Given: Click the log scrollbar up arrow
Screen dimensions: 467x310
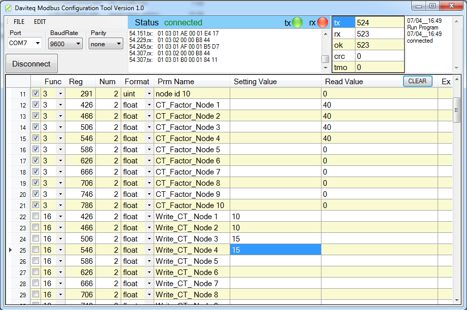Looking at the screenshot, I should pos(326,35).
